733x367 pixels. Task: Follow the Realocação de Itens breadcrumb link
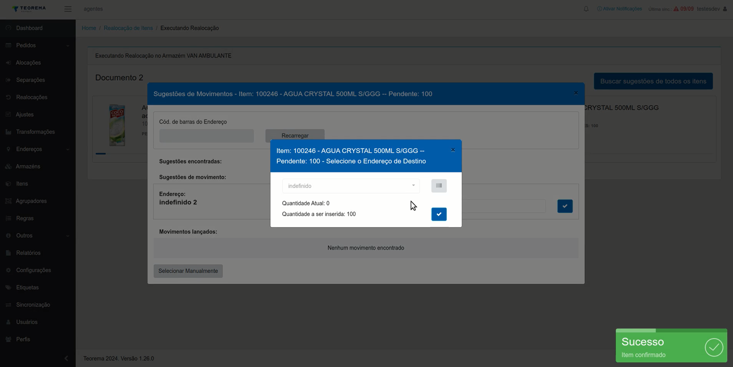pyautogui.click(x=128, y=28)
